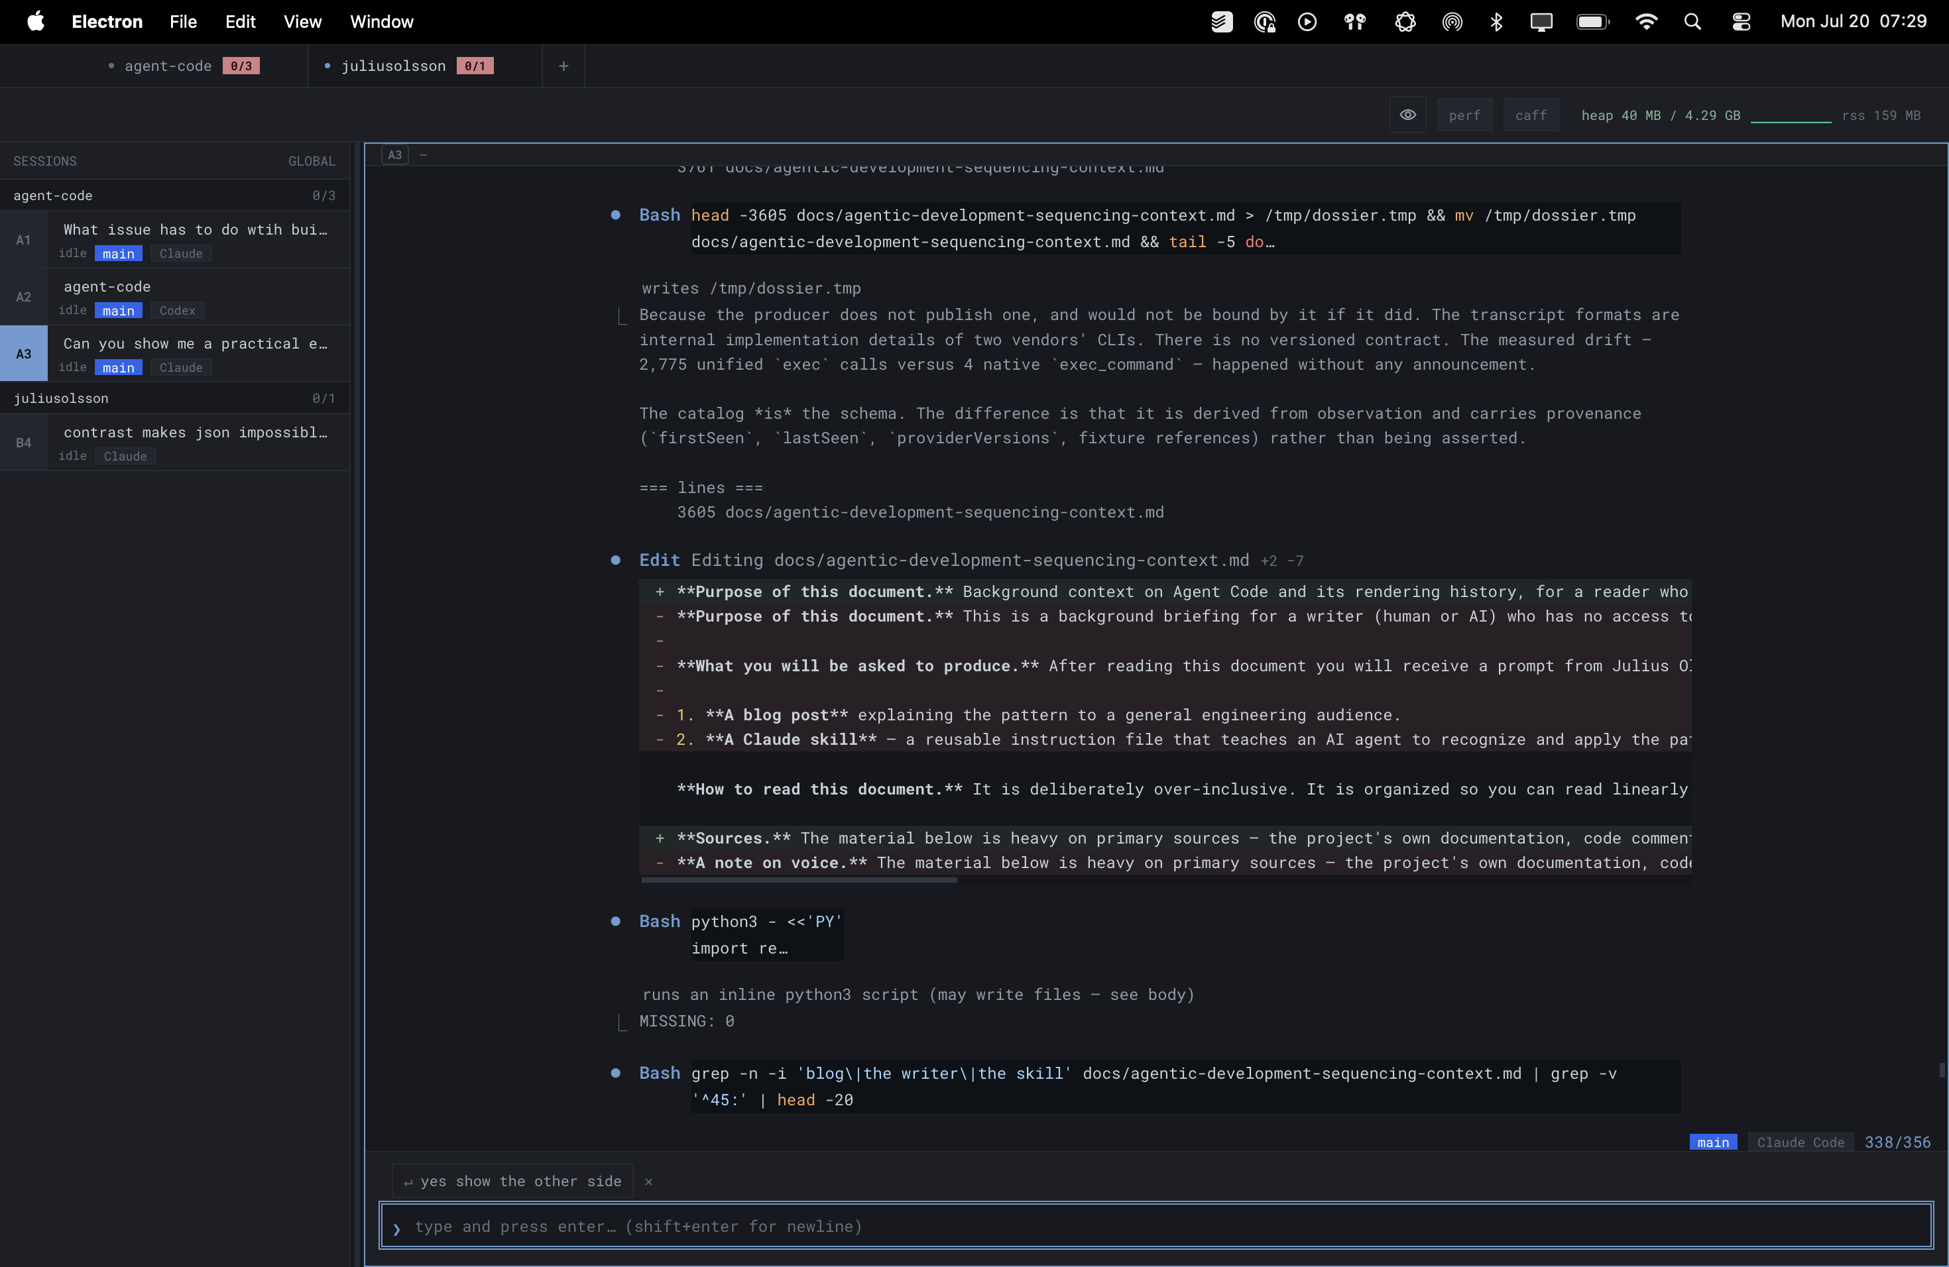The height and width of the screenshot is (1267, 1949).
Task: Open the Window menu
Action: coord(382,21)
